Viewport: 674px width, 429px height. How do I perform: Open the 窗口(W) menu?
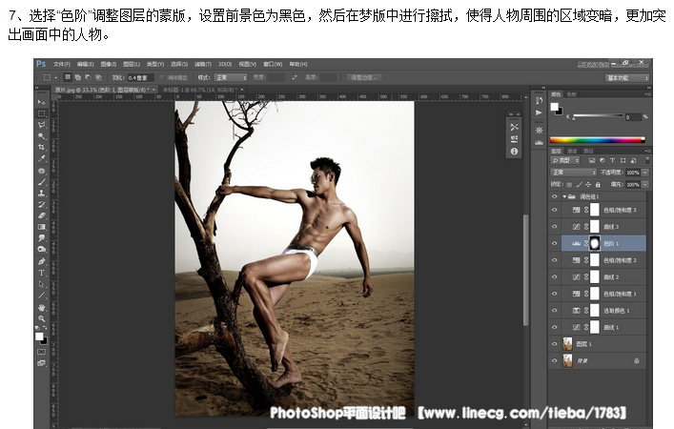click(273, 64)
